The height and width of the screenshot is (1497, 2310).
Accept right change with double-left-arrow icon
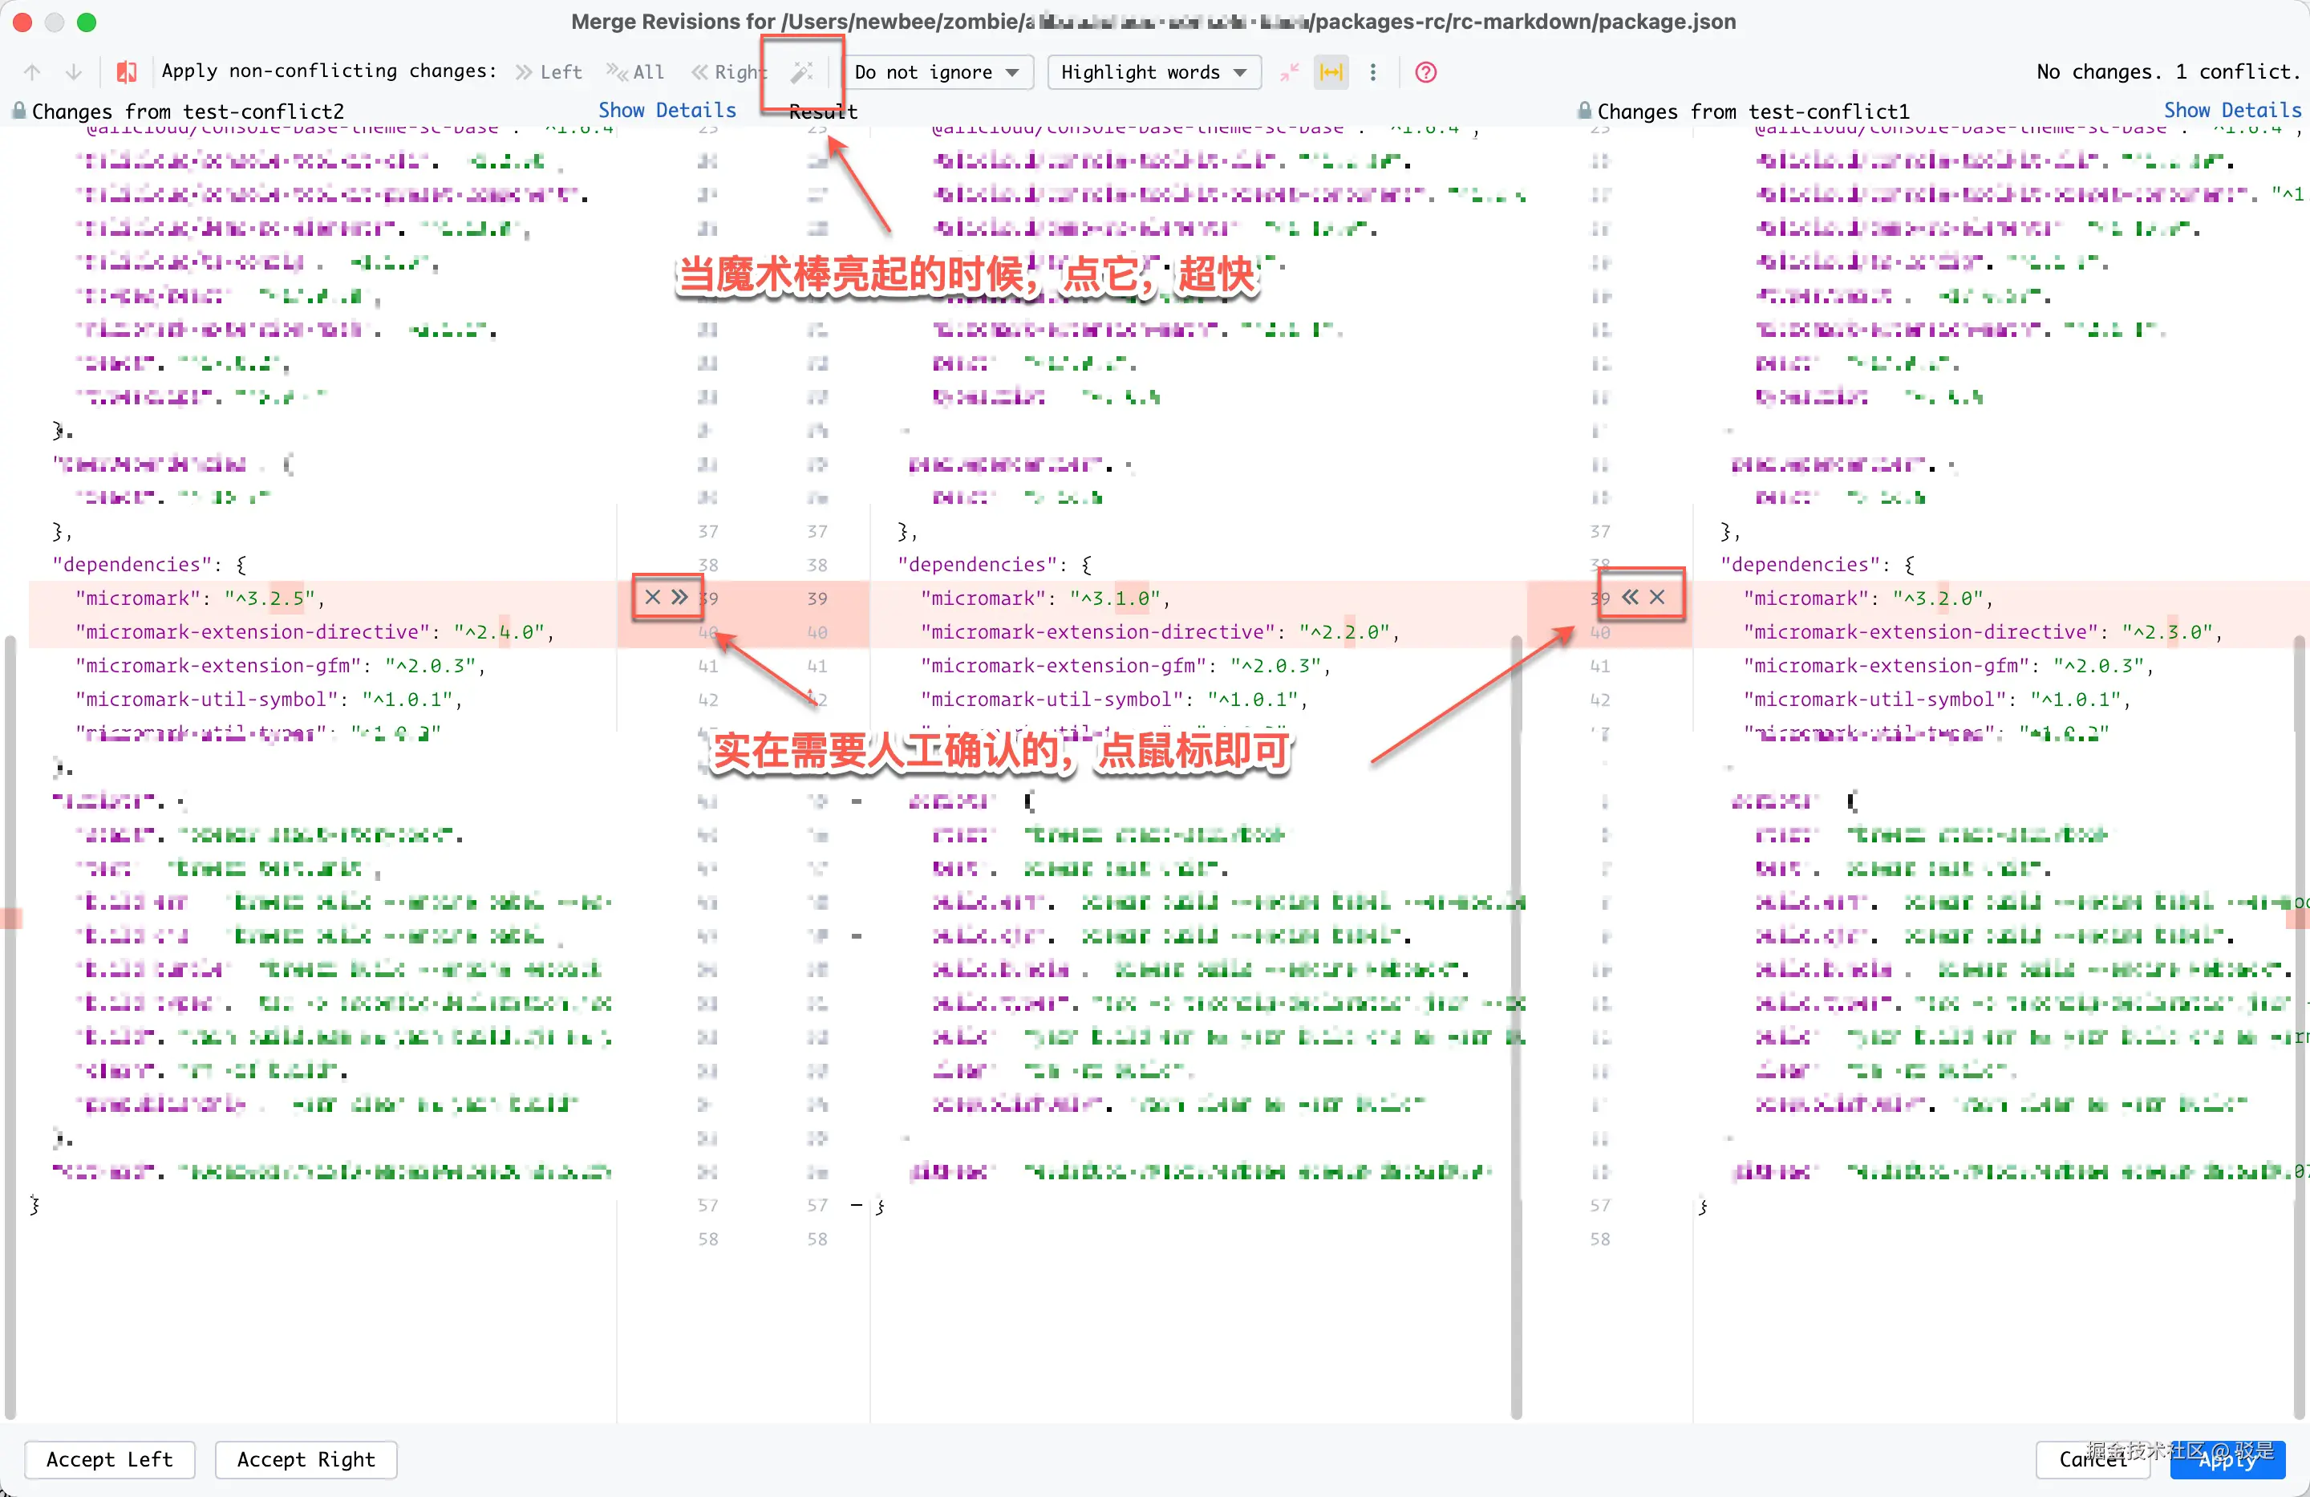pos(1631,597)
